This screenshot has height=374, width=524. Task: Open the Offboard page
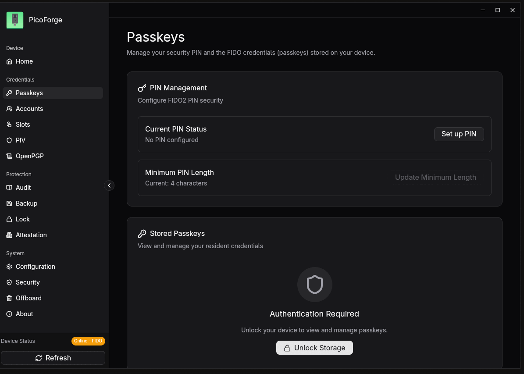53,298
